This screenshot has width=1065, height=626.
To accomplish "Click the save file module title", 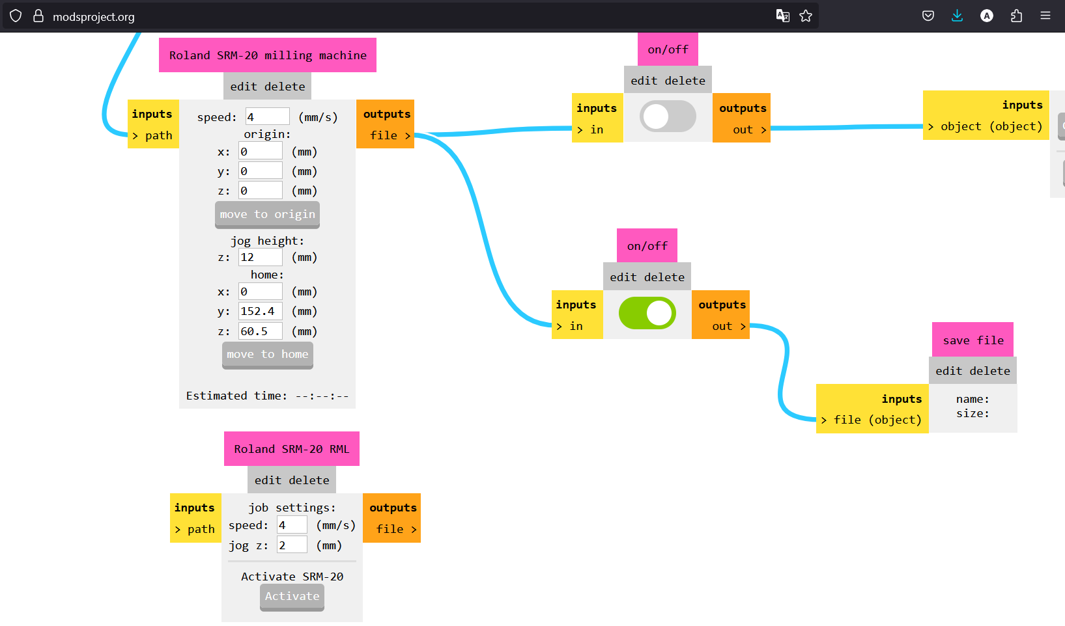I will pyautogui.click(x=973, y=340).
